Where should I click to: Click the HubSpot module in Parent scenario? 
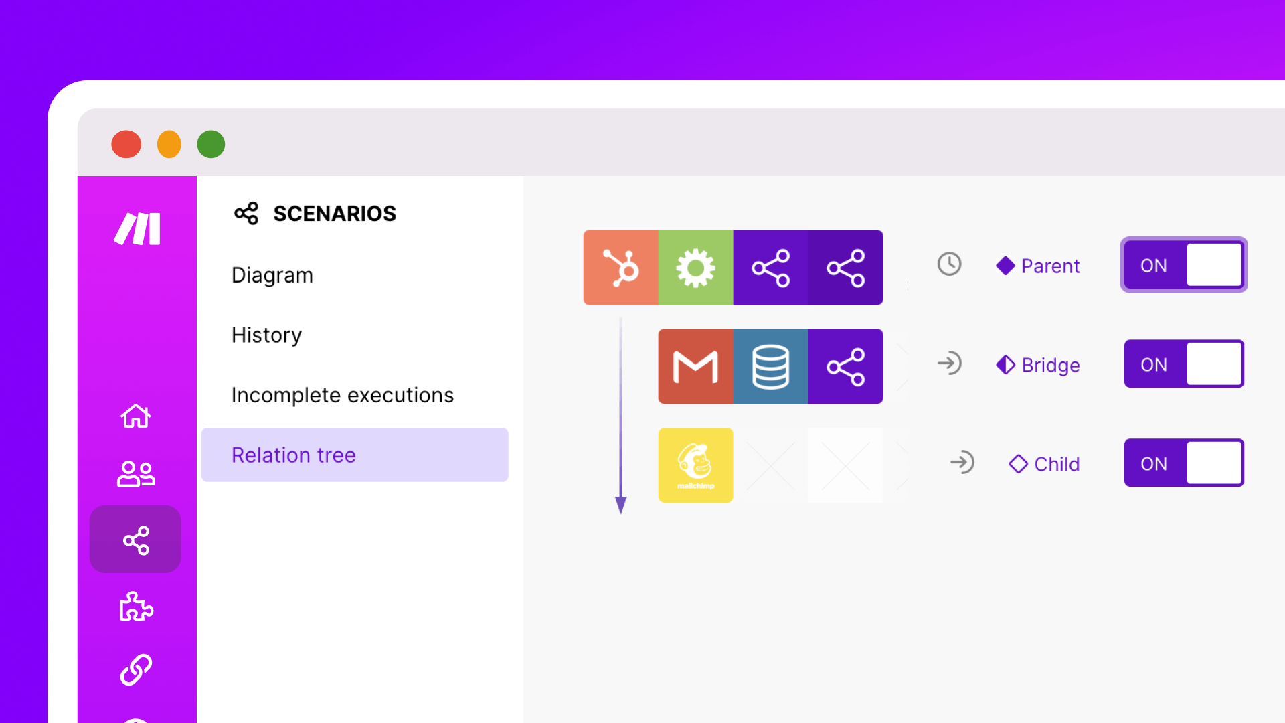click(620, 268)
